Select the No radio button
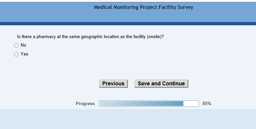The width and height of the screenshot is (256, 129). point(16,45)
